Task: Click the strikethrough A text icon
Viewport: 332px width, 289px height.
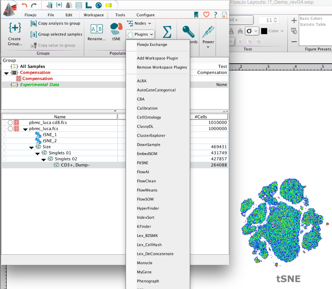Action: pos(240,31)
